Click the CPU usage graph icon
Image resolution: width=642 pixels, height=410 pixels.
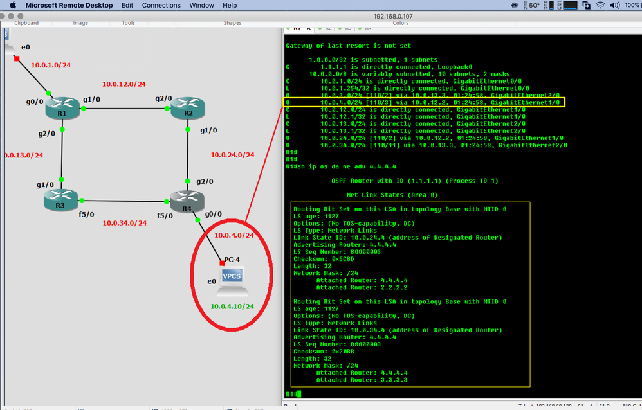(x=567, y=5)
